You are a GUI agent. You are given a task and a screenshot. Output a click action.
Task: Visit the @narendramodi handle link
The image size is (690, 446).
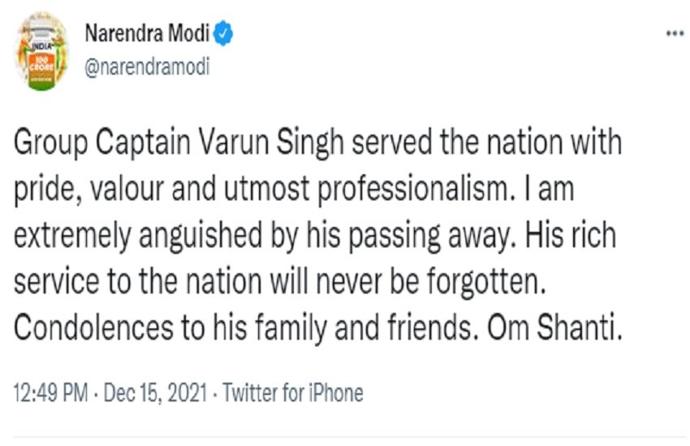click(x=147, y=67)
